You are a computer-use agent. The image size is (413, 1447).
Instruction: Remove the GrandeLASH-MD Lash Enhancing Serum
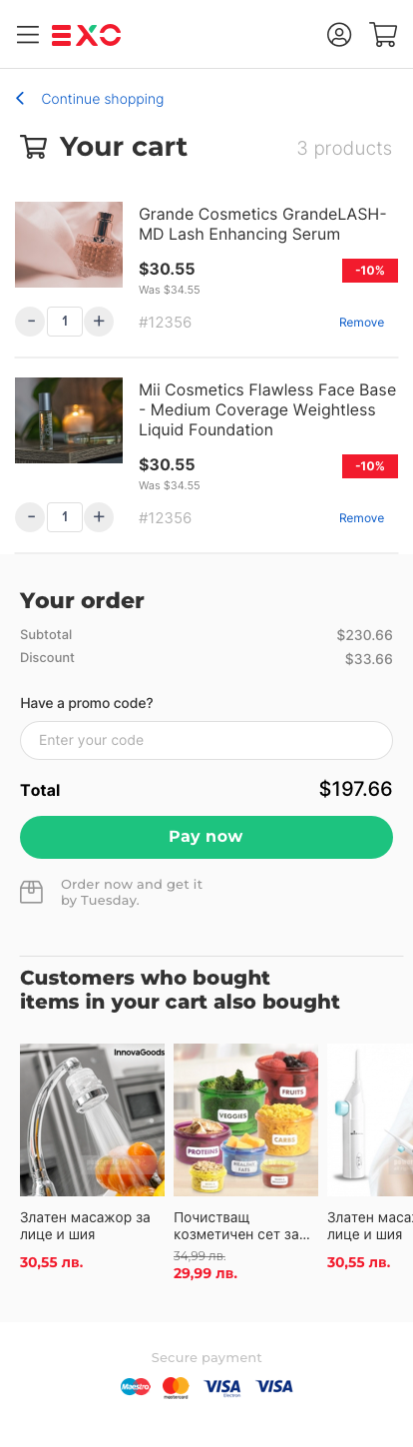[x=361, y=323]
